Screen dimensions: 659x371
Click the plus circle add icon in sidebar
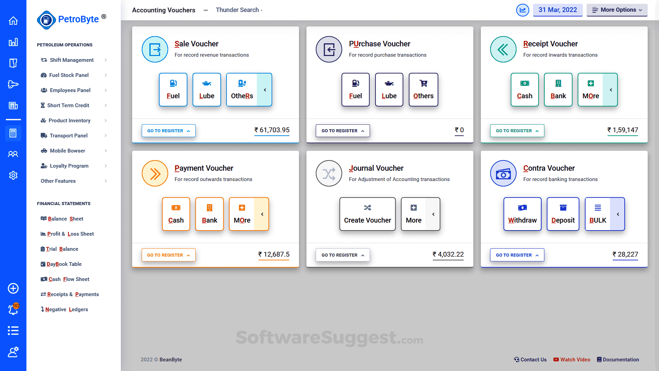click(x=13, y=288)
